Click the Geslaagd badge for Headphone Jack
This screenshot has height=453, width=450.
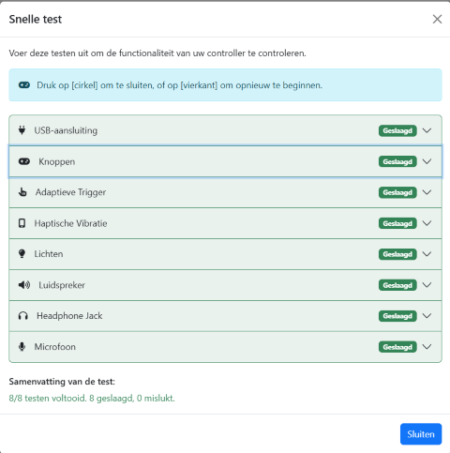(x=397, y=316)
